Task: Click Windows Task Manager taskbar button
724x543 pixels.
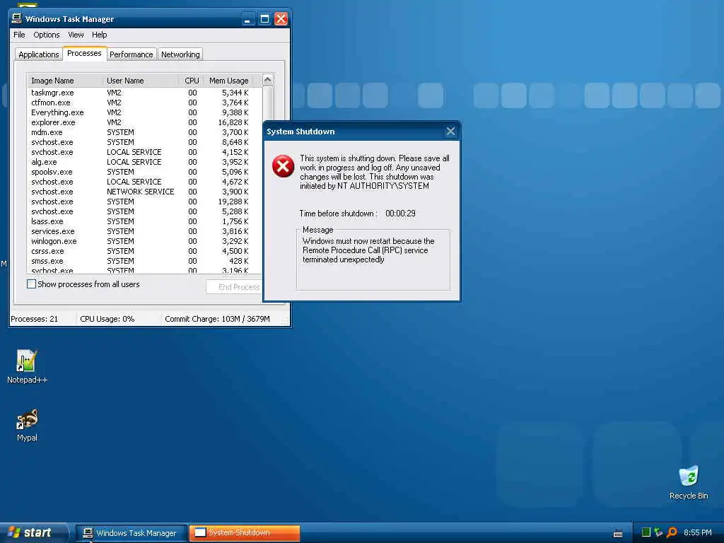Action: coord(131,533)
